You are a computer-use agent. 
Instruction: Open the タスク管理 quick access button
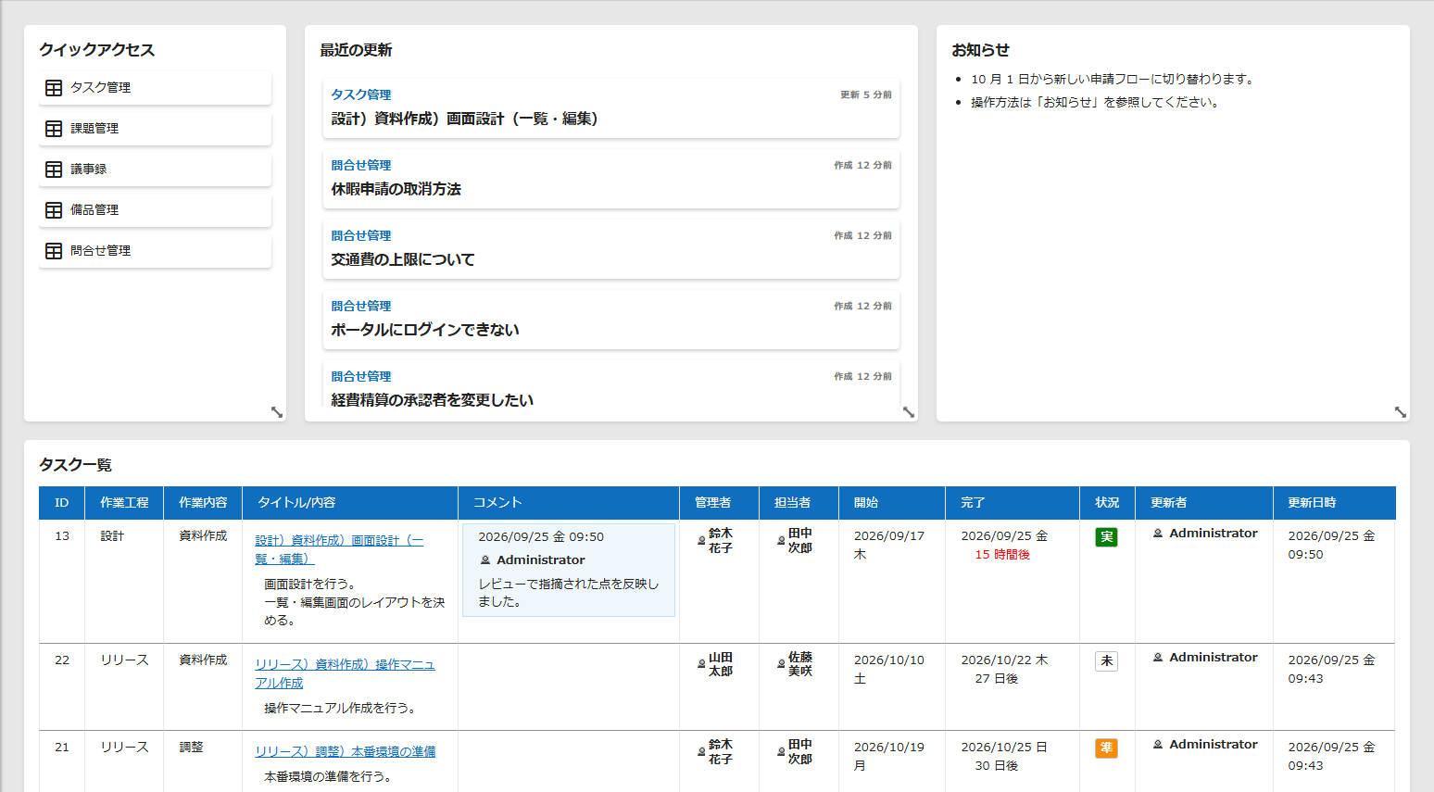[x=156, y=88]
